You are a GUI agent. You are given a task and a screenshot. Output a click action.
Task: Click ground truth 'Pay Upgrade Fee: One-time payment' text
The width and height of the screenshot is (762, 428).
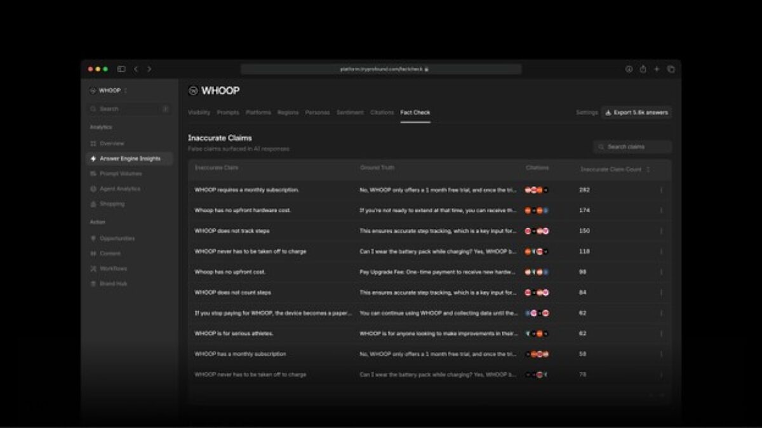pos(439,272)
